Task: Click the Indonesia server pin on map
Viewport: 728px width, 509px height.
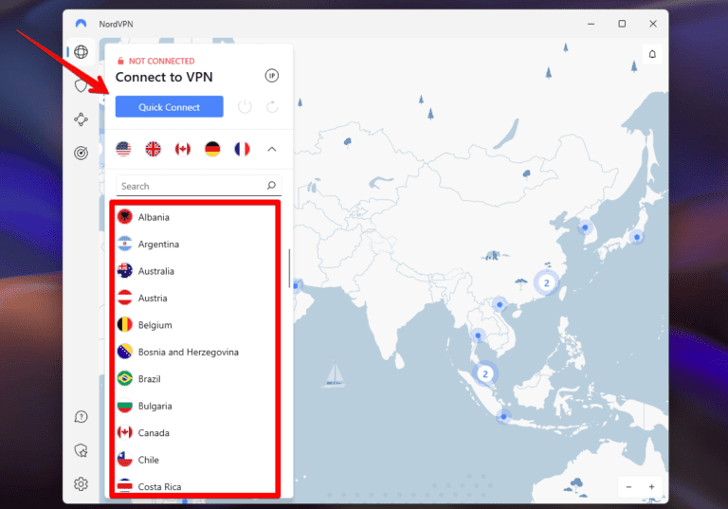Action: point(503,416)
